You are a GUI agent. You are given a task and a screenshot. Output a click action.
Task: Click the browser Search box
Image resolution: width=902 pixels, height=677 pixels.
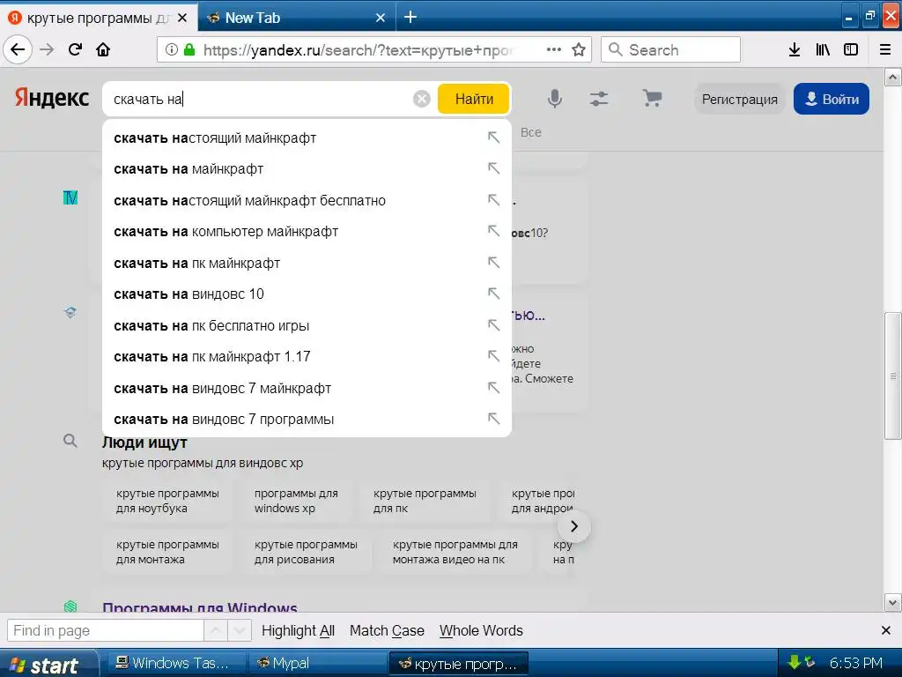pyautogui.click(x=670, y=49)
